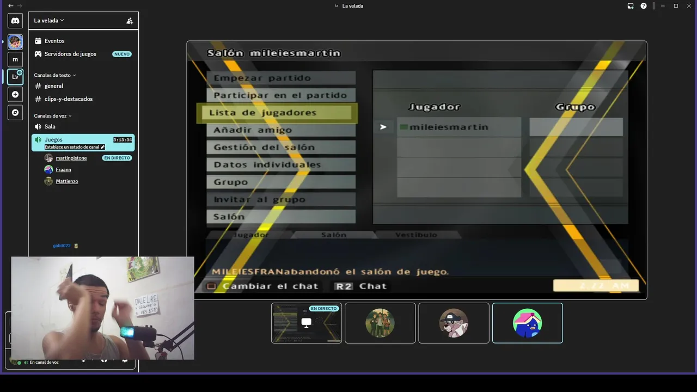Click the calendar icon next to Eventos

tap(38, 41)
